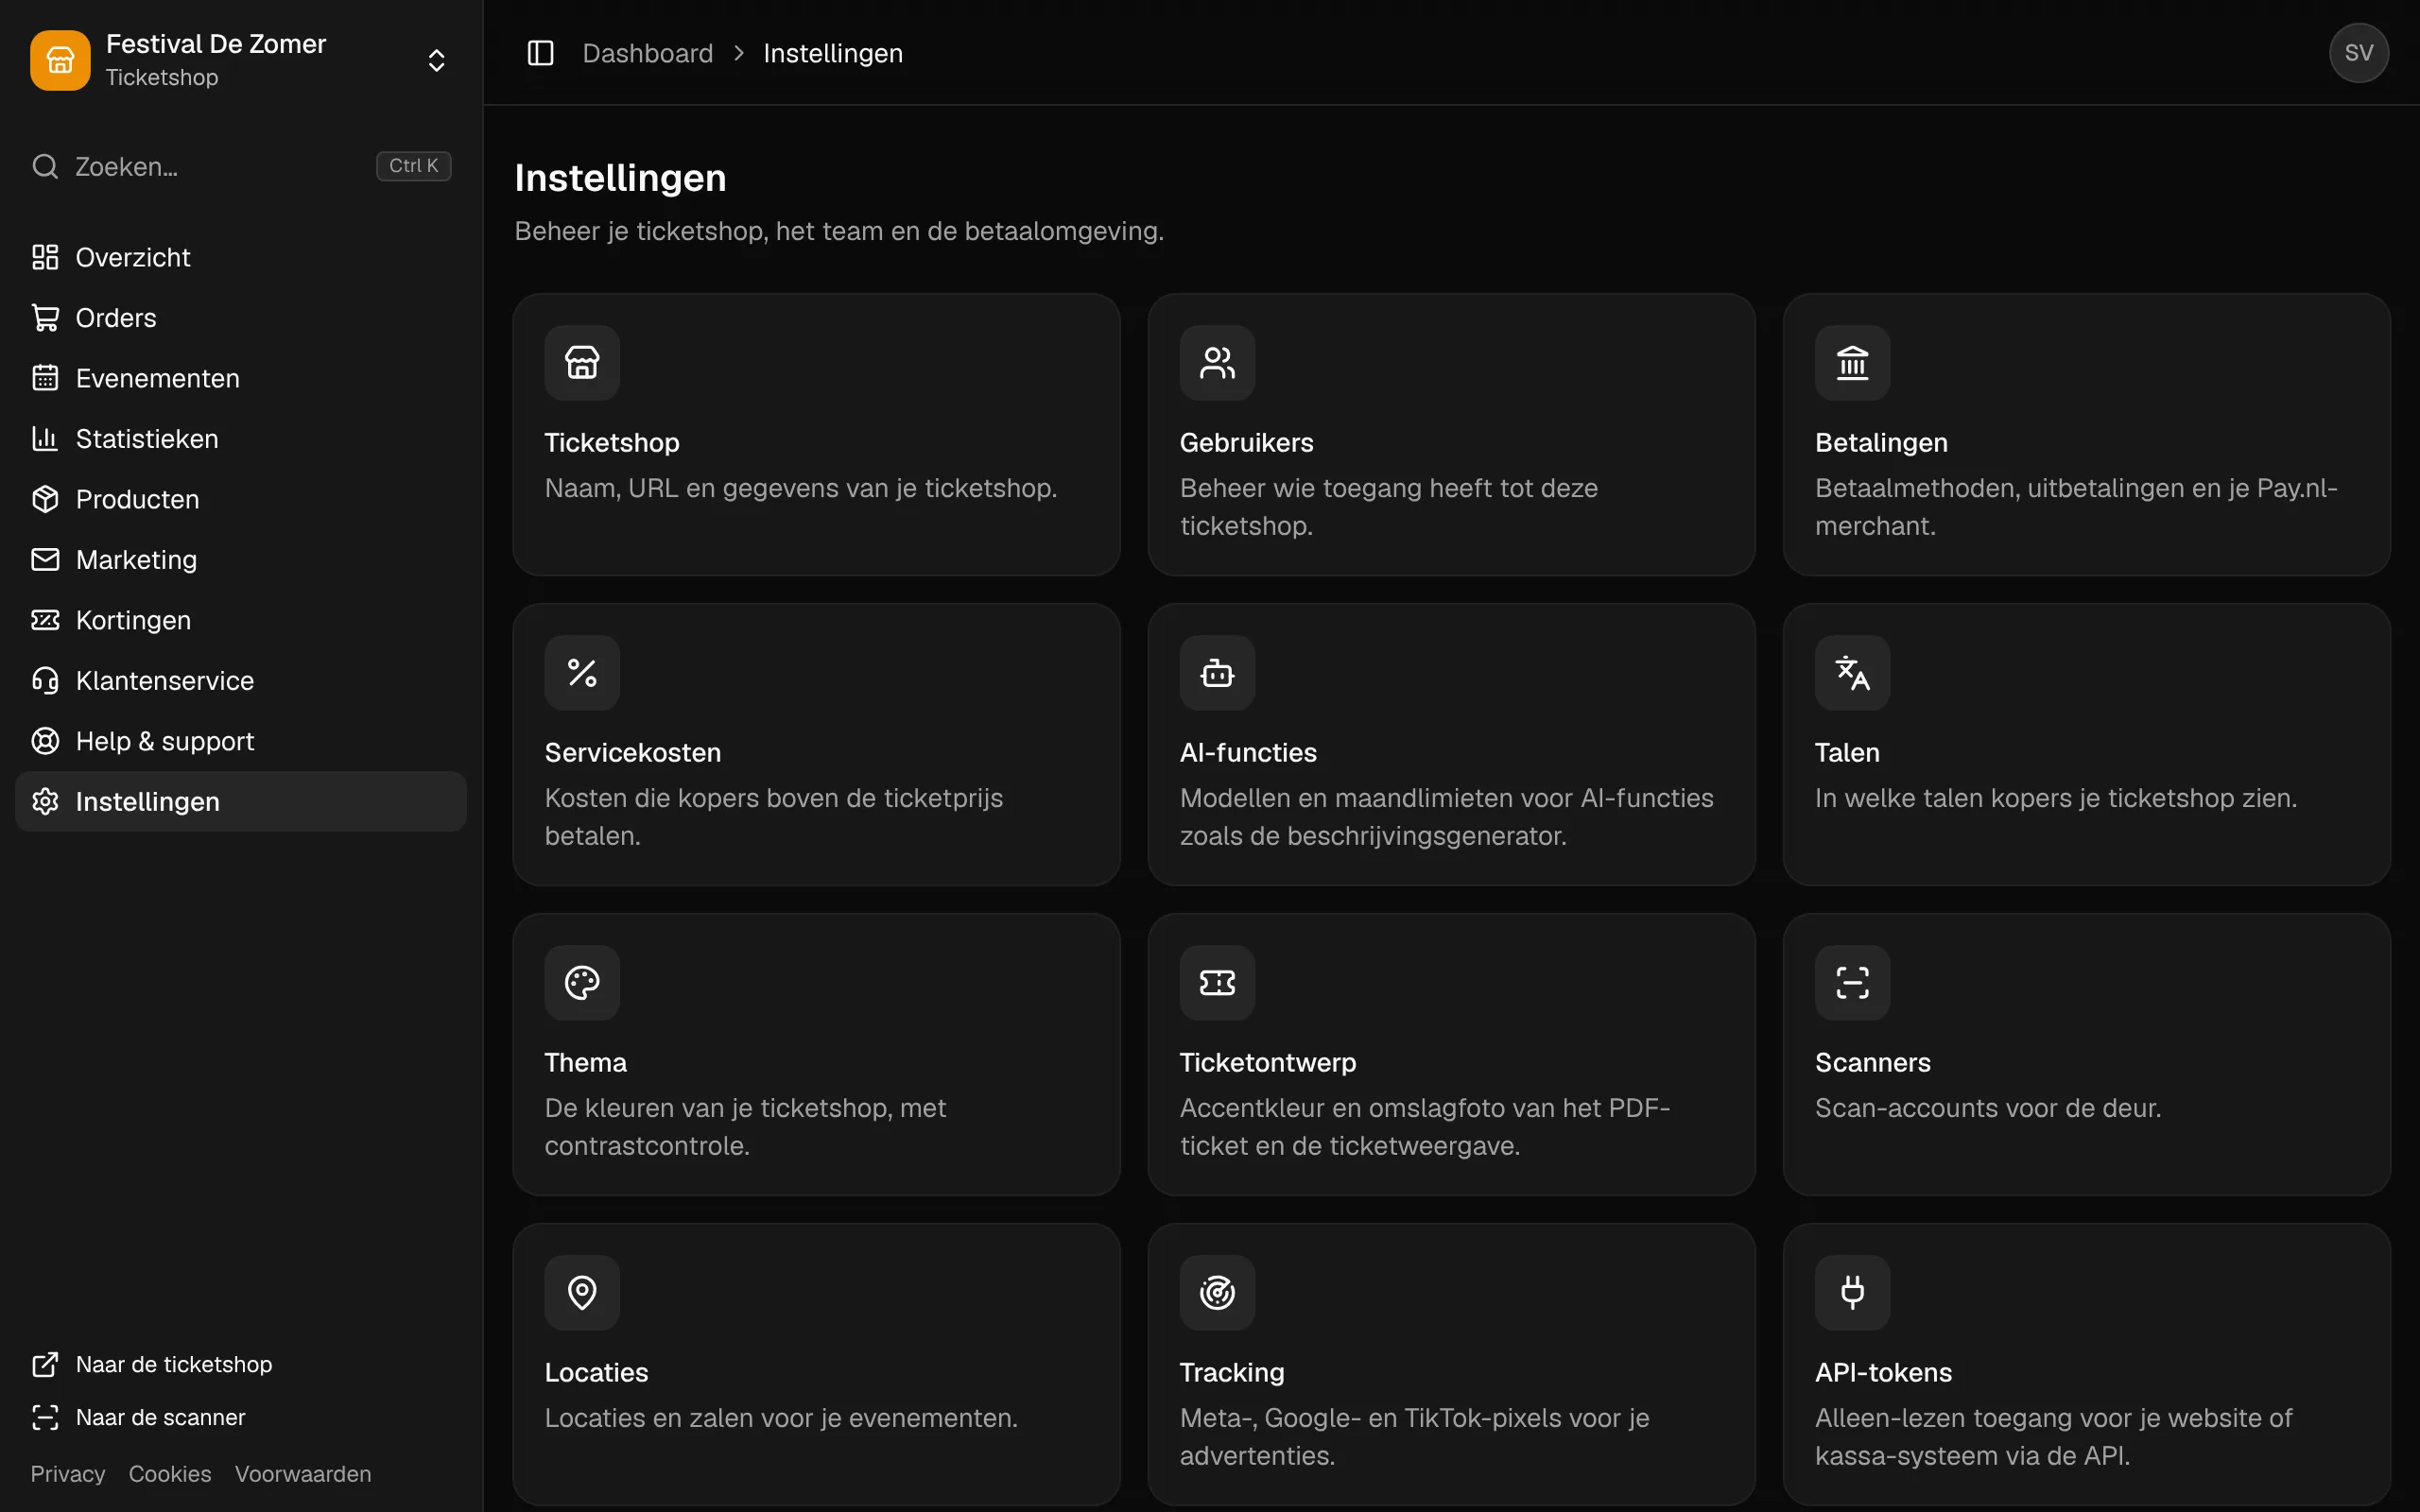Open the Thema card palette icon
2420x1512 pixels.
click(x=582, y=983)
